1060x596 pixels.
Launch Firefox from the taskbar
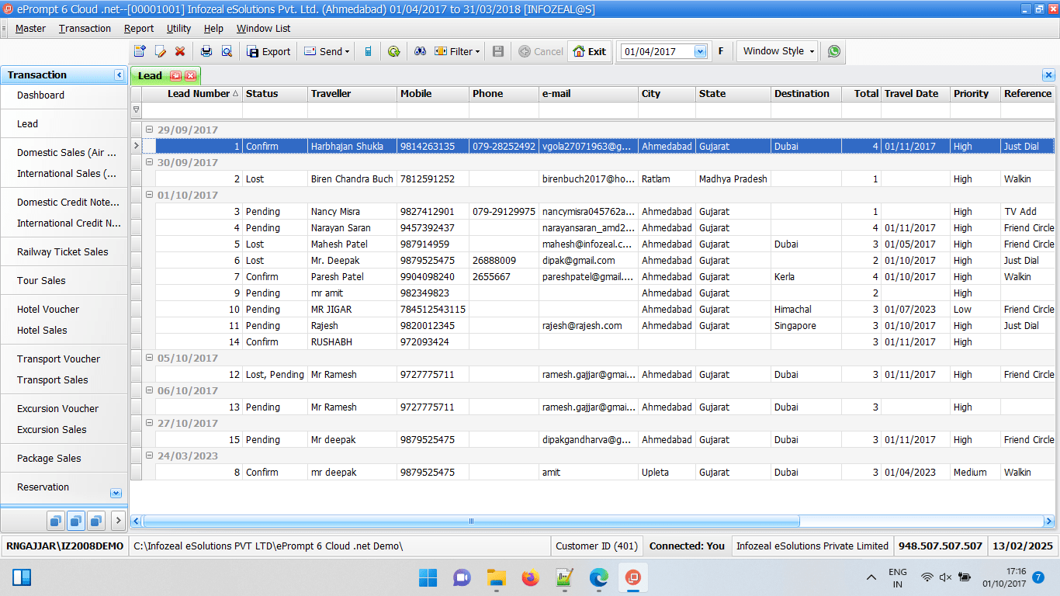click(x=530, y=577)
